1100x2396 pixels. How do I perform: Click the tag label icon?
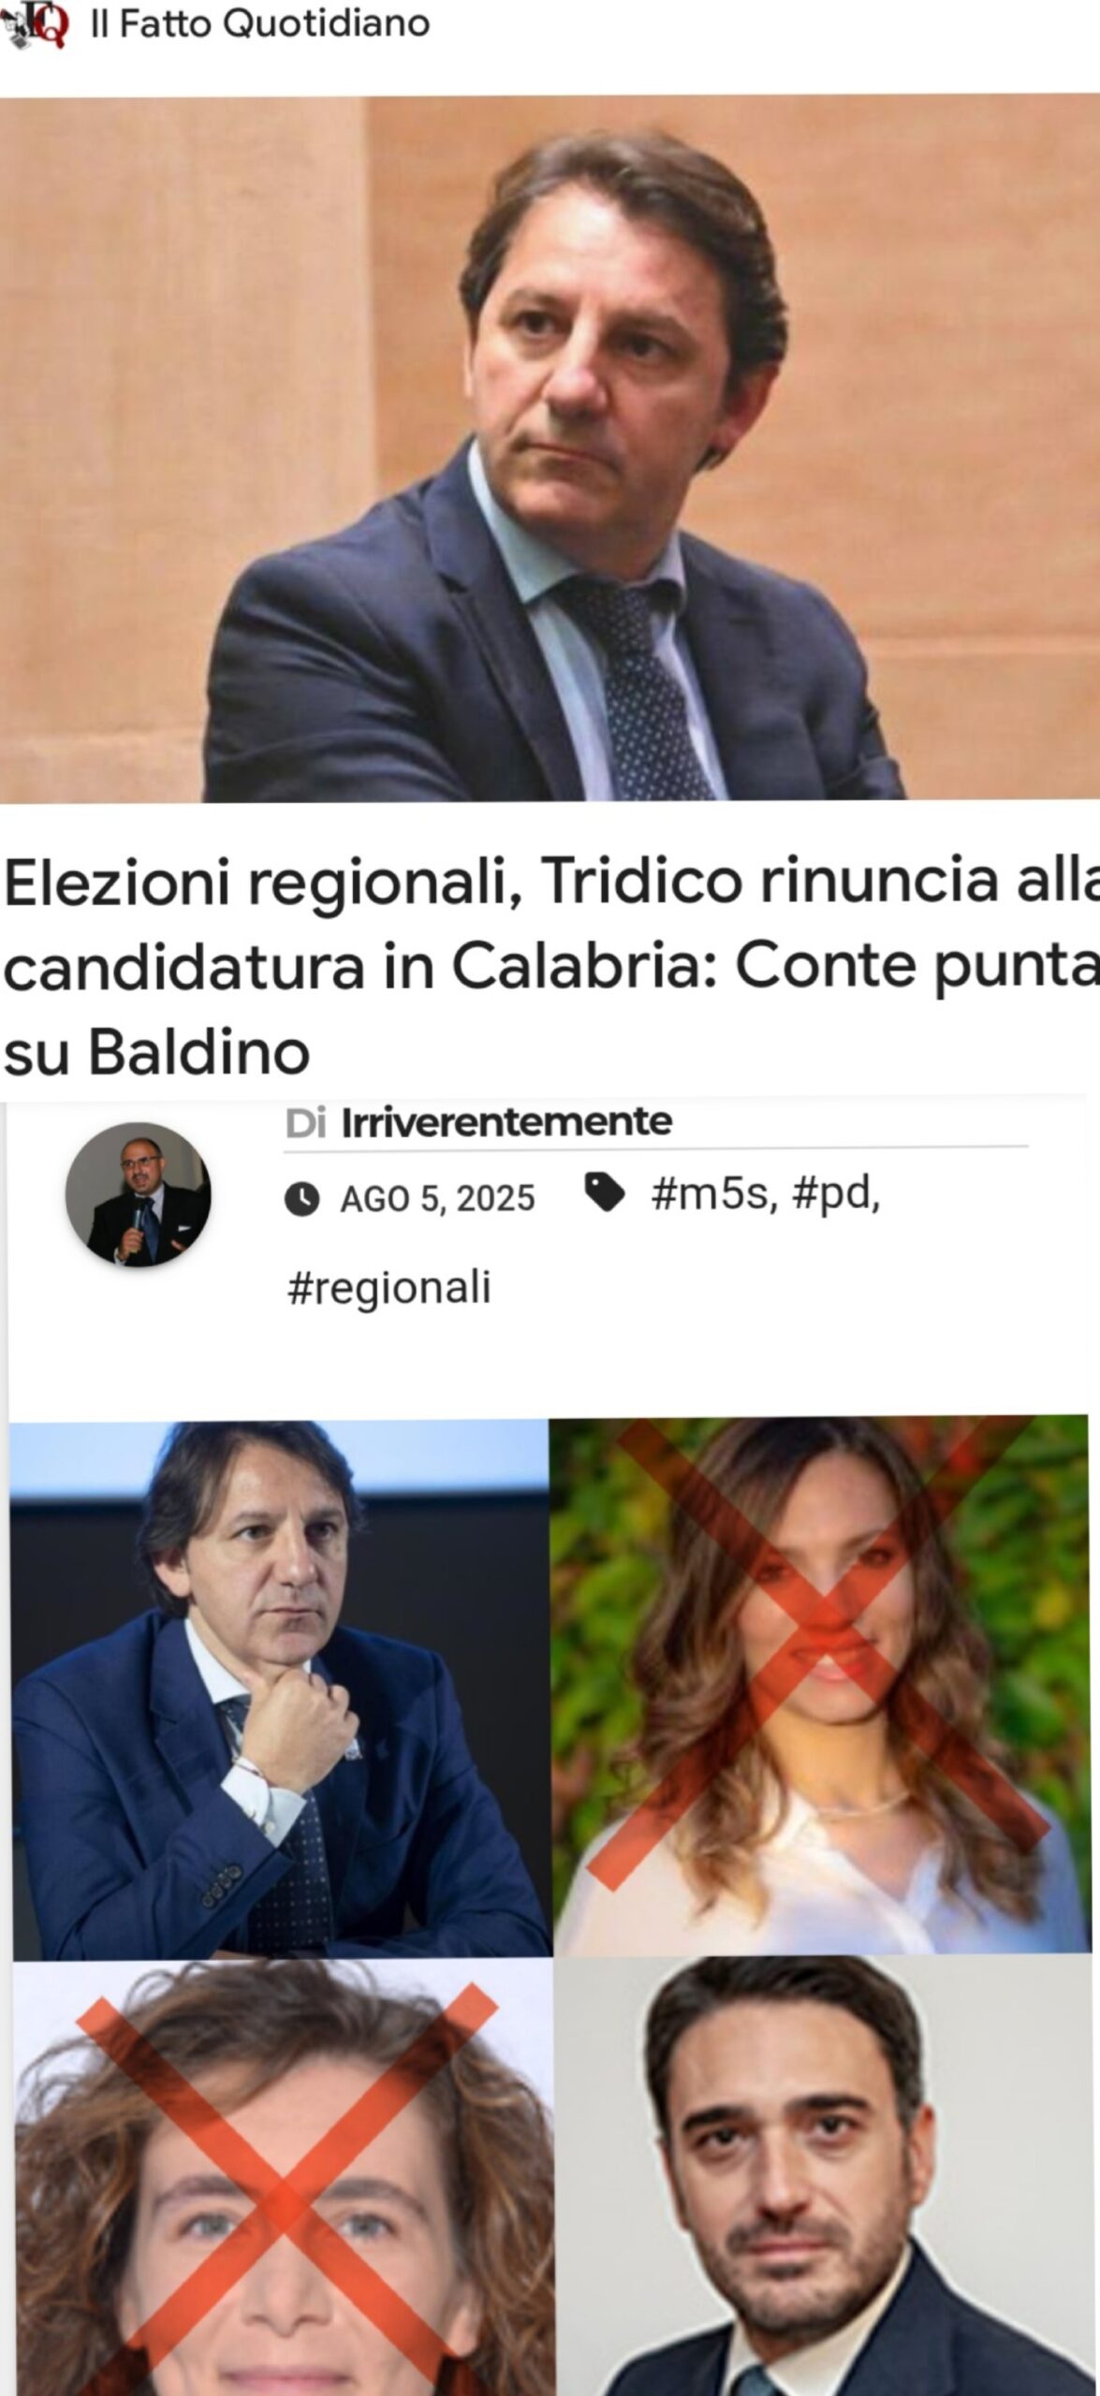(605, 1193)
